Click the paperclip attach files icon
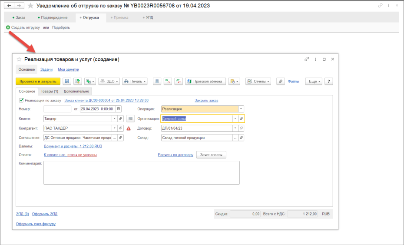The width and height of the screenshot is (404, 245). coord(280,81)
